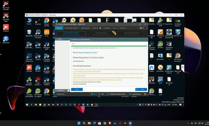The image size is (209, 126).
Task: Launch InfinityBox BEST shortcut
Action: click(47, 46)
